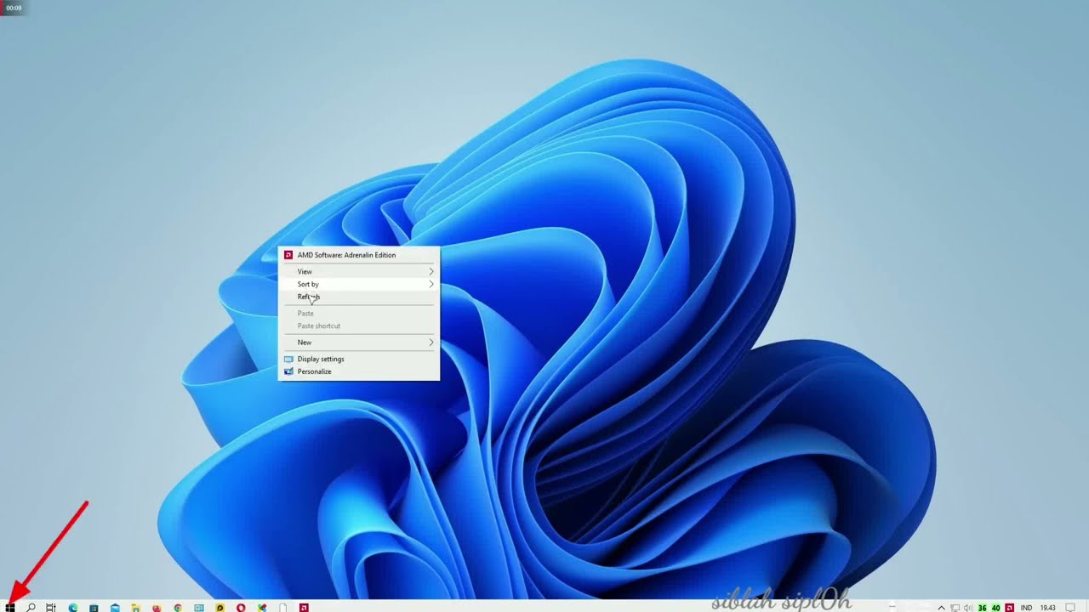Open the notification center icon

tap(1070, 608)
